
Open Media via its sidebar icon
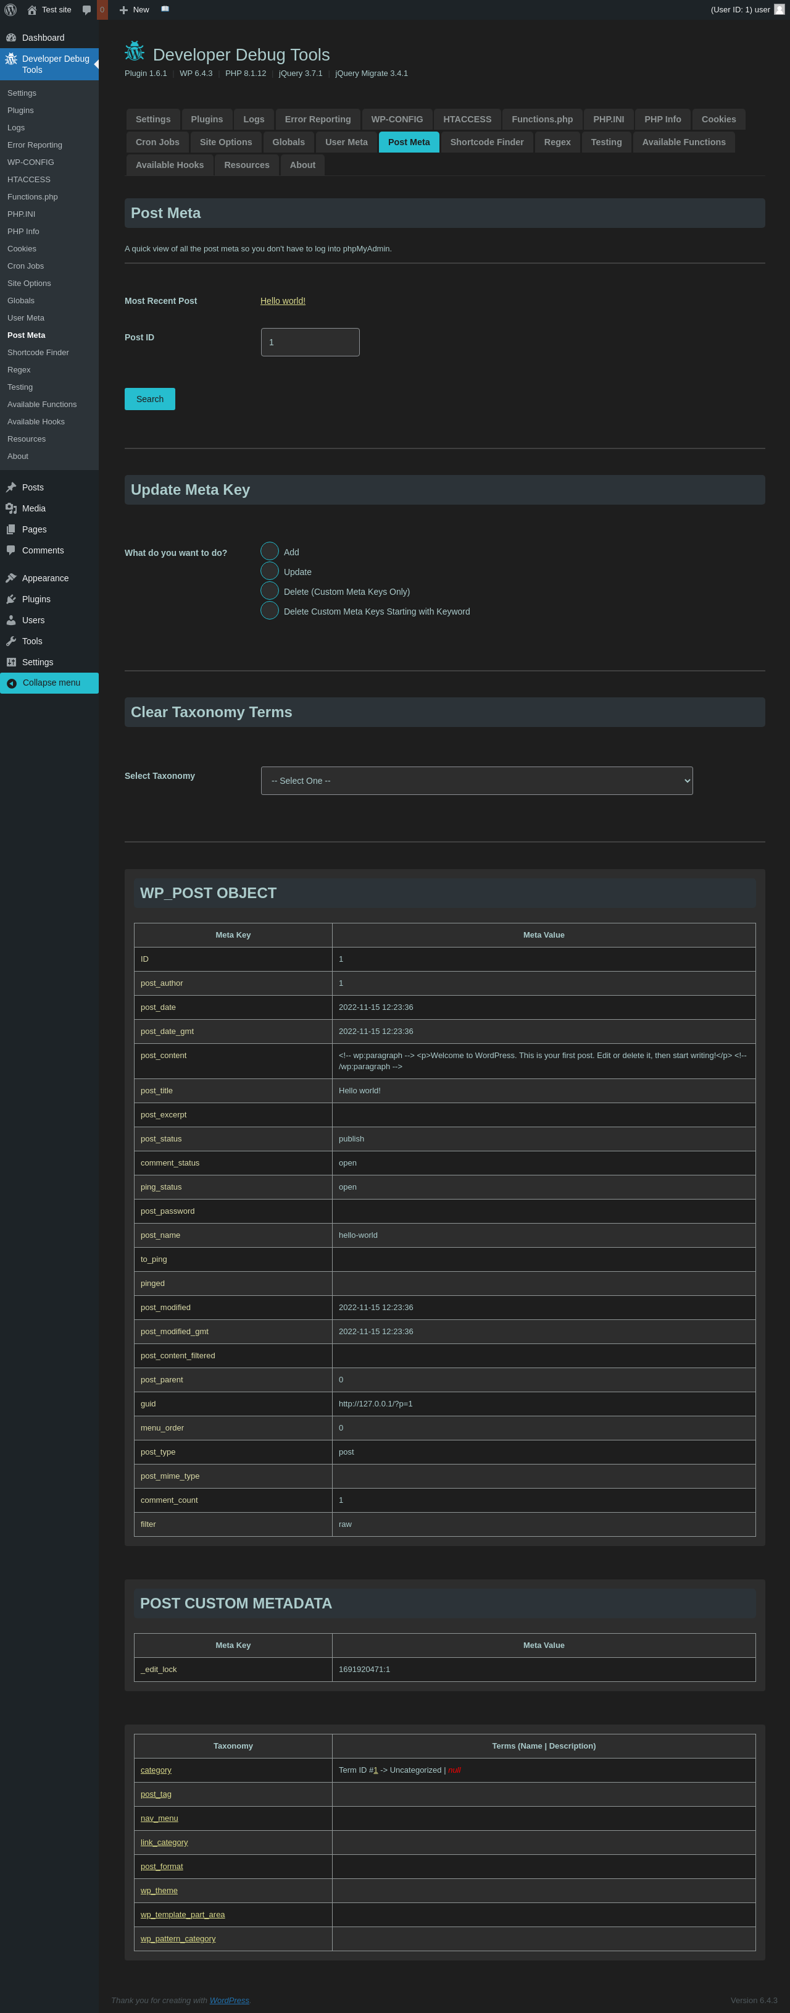click(11, 509)
